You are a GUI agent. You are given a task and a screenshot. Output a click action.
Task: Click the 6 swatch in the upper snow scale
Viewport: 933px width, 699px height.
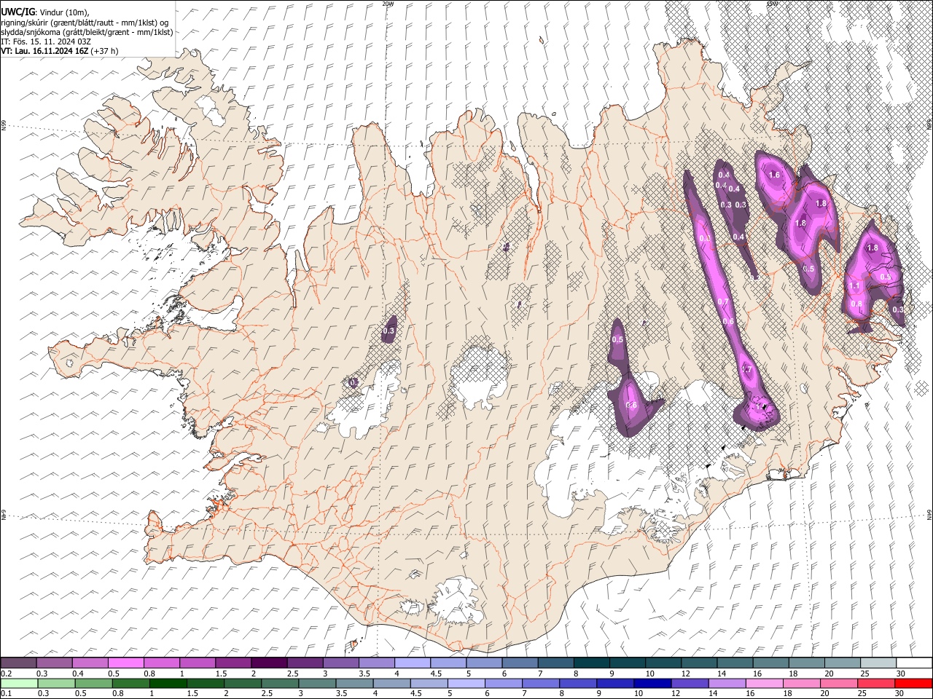519,663
